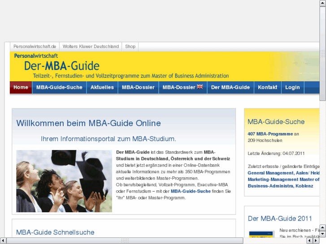326x244 pixels.
Task: Open the Shop tab
Action: pyautogui.click(x=130, y=47)
